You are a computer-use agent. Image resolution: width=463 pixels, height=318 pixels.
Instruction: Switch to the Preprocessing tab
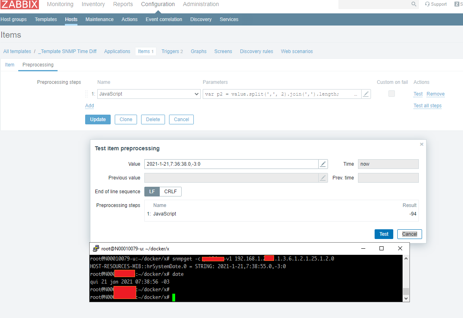tap(38, 65)
